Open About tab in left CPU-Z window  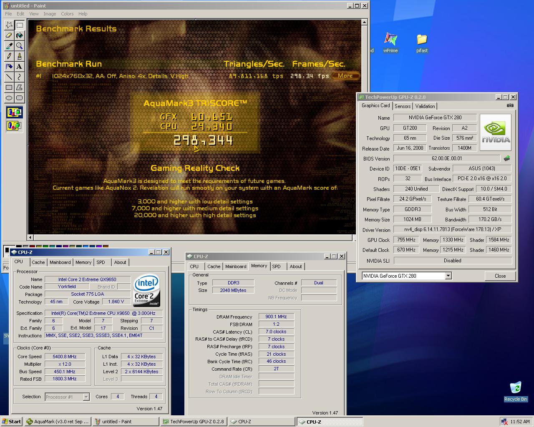120,262
